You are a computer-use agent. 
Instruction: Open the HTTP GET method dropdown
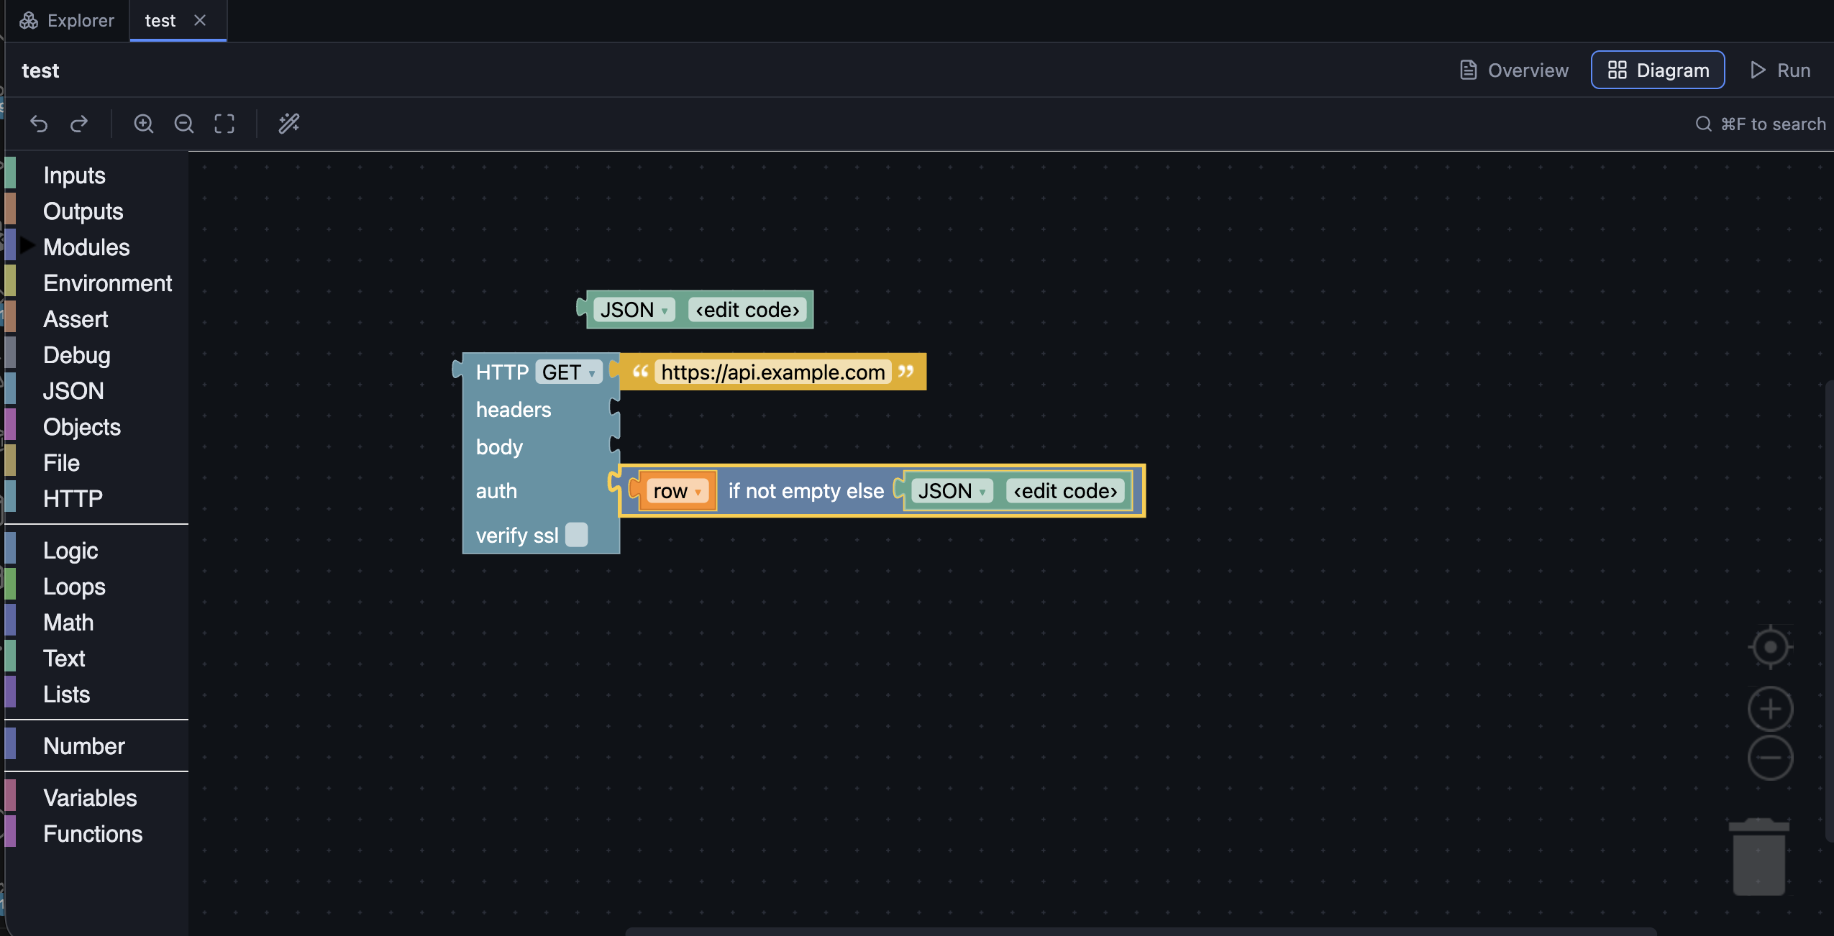pos(569,372)
